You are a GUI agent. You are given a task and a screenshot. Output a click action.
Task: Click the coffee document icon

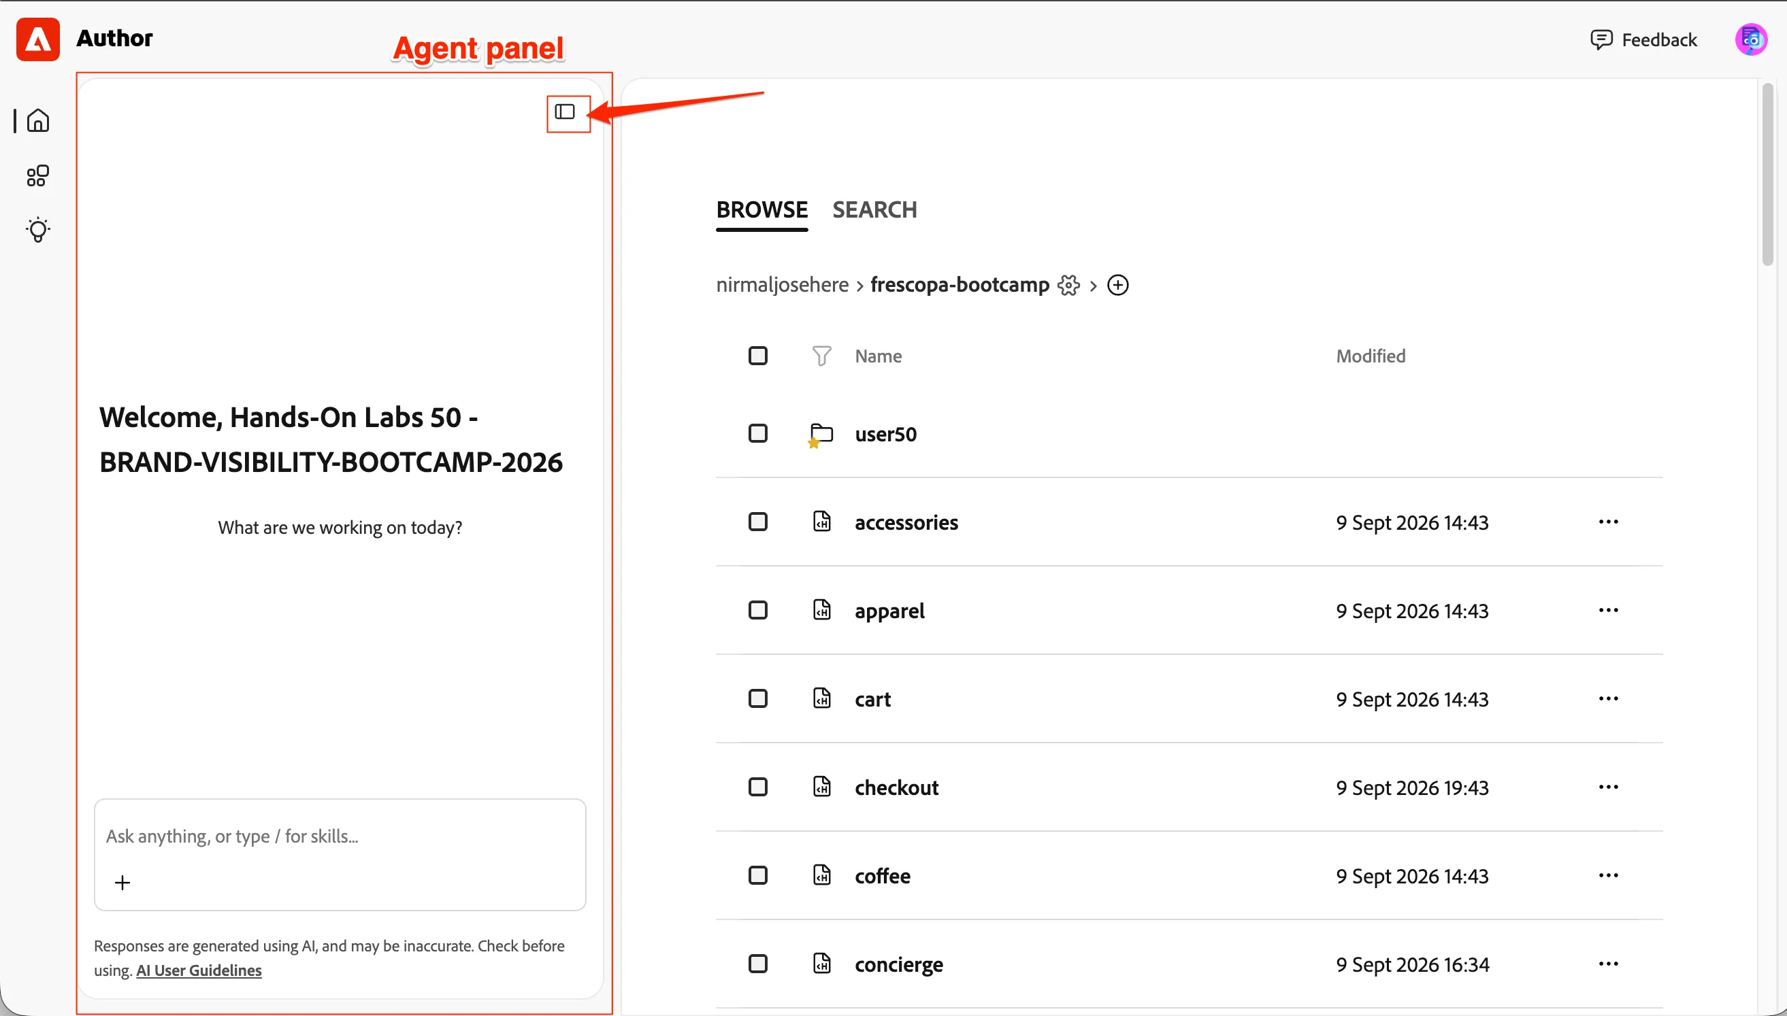tap(821, 875)
